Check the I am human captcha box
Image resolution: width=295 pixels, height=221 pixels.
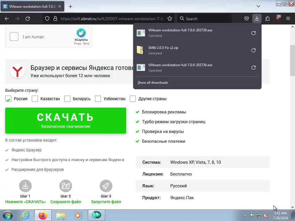pyautogui.click(x=14, y=37)
